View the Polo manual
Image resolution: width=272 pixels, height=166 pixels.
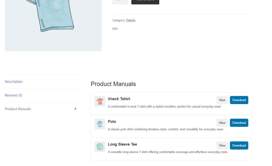tap(222, 123)
